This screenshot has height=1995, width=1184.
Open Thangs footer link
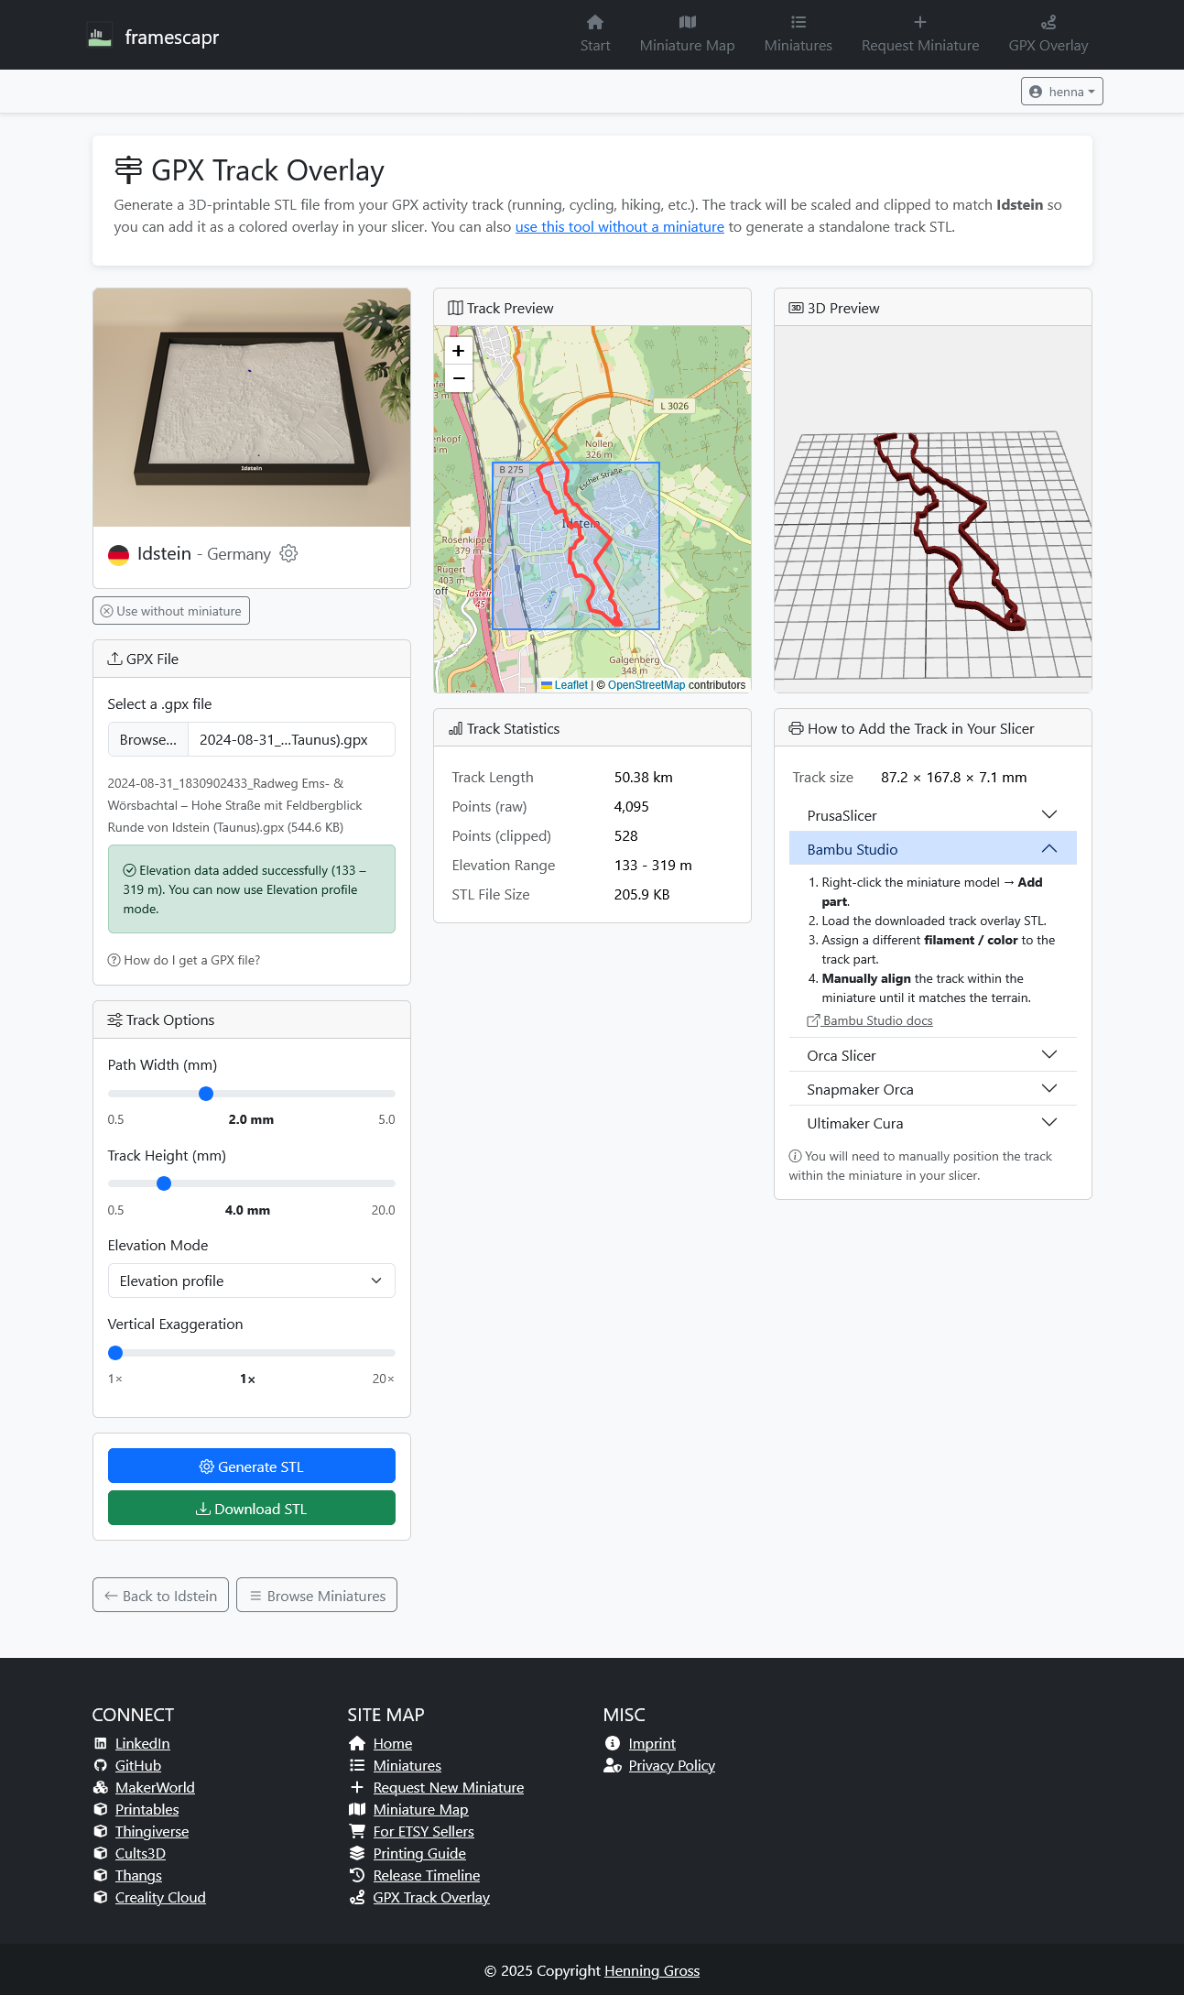coord(138,1875)
